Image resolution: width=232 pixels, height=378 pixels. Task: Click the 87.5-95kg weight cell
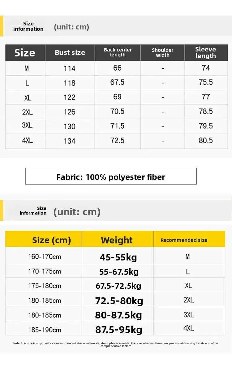tap(119, 329)
